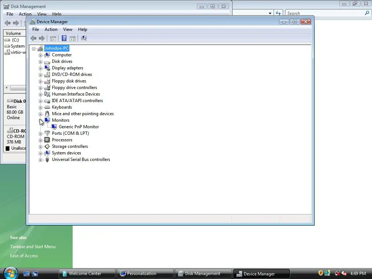
Task: Toggle Show/Hide Action Pane toolbar button
Action: 73,38
